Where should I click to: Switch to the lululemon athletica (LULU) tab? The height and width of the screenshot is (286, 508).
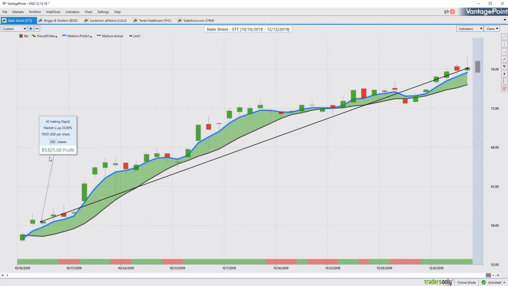[105, 20]
